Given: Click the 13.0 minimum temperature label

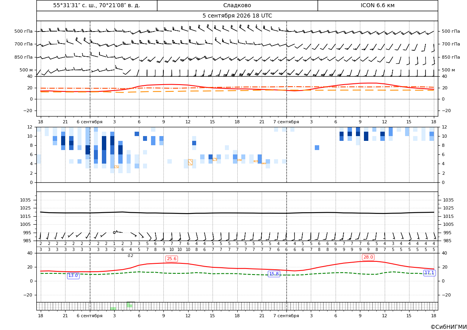Looking at the screenshot, I should (73, 276).
